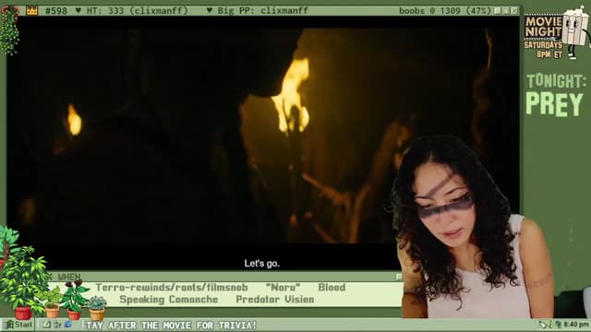The width and height of the screenshot is (591, 332).
Task: Click the "Naru" bingo entry
Action: point(283,288)
